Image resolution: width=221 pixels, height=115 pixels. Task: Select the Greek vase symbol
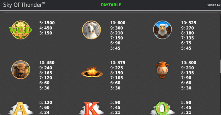[x=162, y=70]
